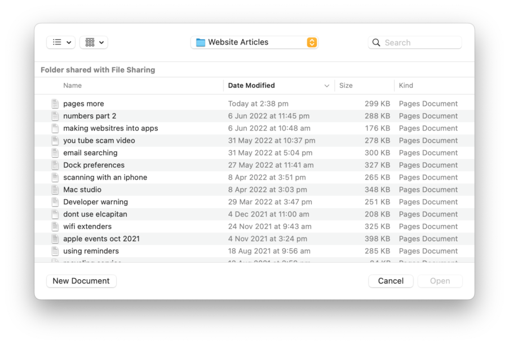509x345 pixels.
Task: Open the folder location dropdown
Action: pyautogui.click(x=311, y=42)
